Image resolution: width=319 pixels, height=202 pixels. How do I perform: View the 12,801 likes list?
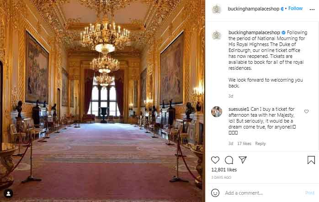224,170
